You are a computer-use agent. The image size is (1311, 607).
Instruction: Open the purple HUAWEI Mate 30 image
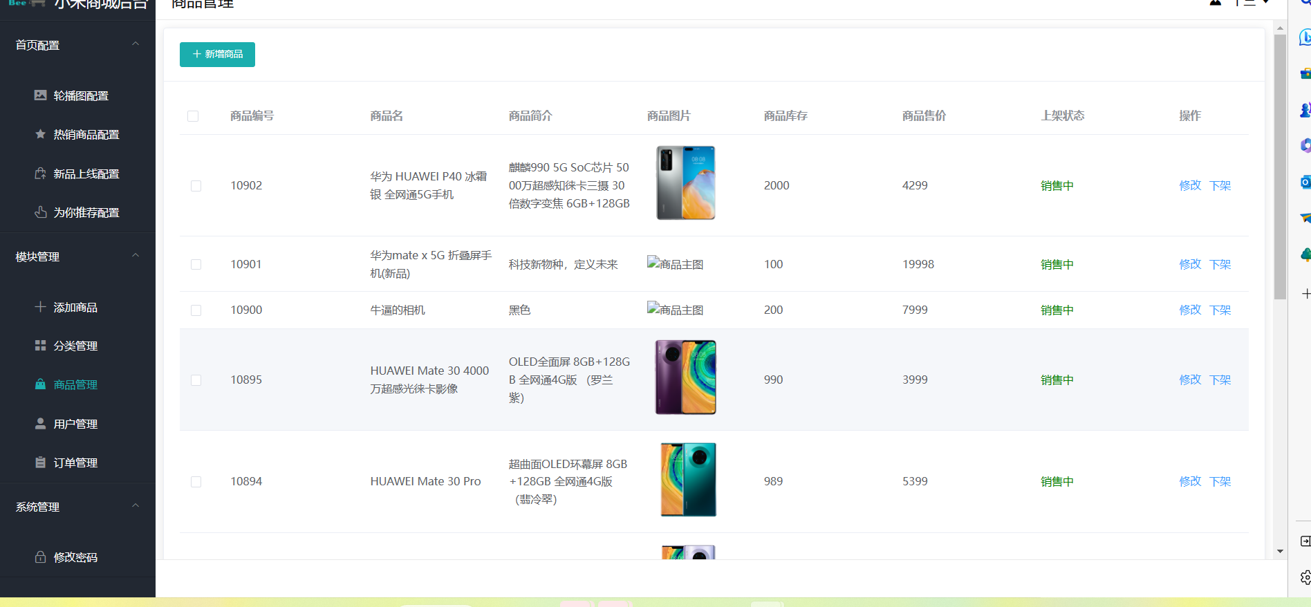click(685, 377)
